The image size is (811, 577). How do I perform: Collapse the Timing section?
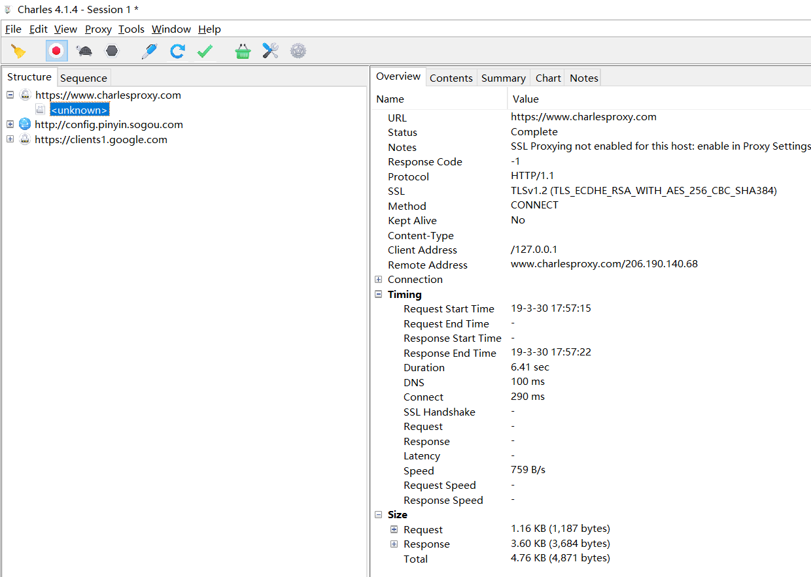(x=379, y=294)
